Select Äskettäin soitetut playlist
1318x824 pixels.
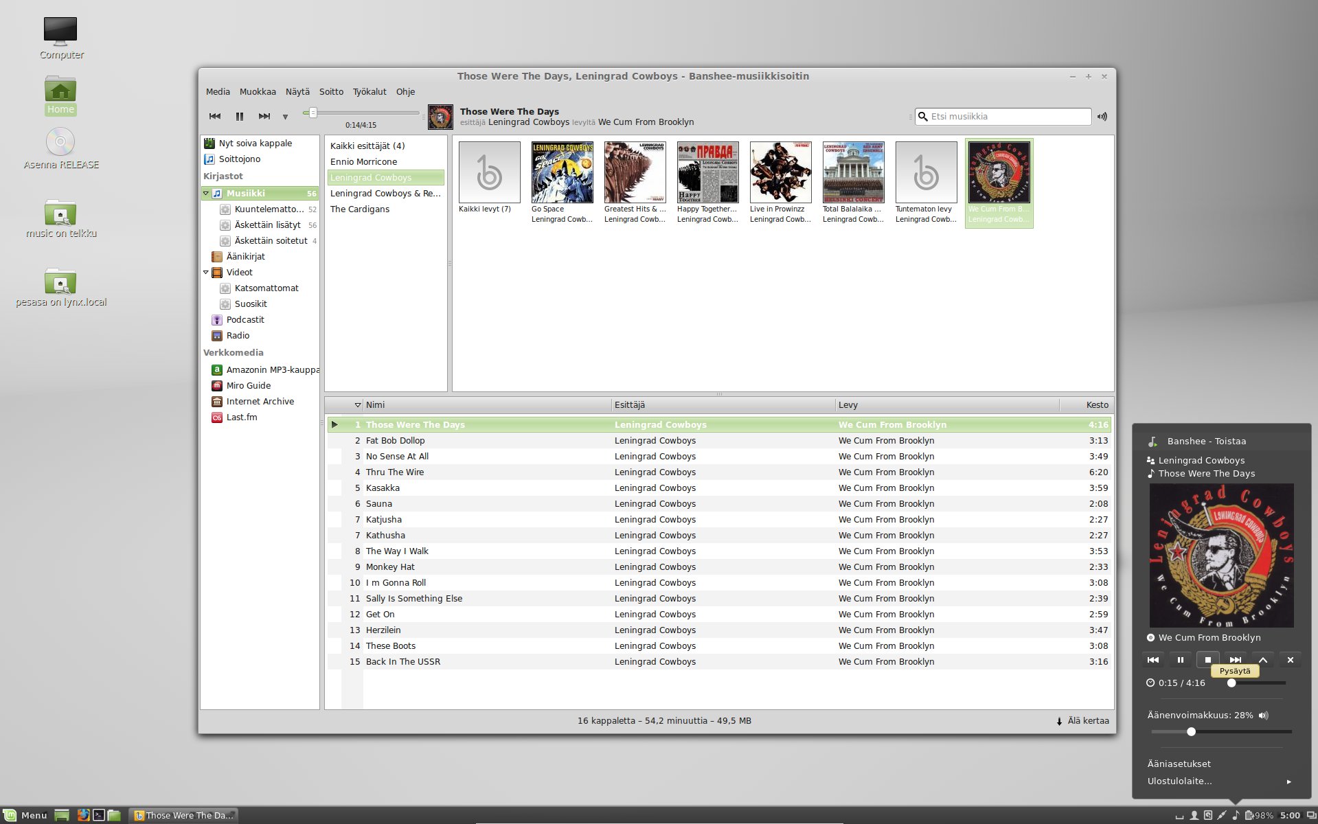pos(268,240)
